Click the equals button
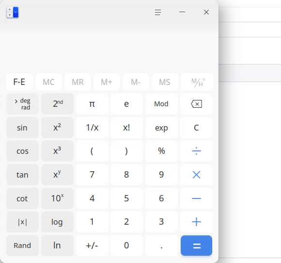 (196, 246)
